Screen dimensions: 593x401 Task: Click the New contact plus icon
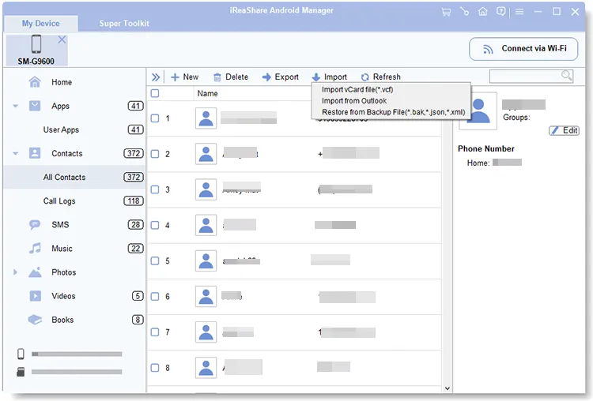pyautogui.click(x=175, y=77)
